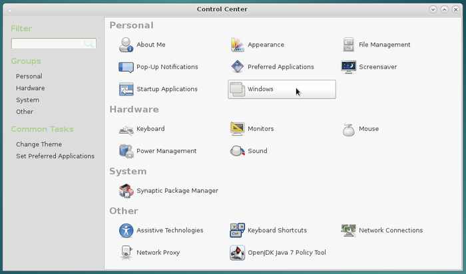466x274 pixels.
Task: Click the 'Preferred Applications' label in Personal
Action: click(281, 67)
